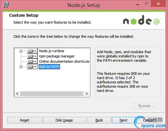This screenshot has height=131, width=168.
Task: Click the installer icon in the title bar
Action: [x=6, y=5]
